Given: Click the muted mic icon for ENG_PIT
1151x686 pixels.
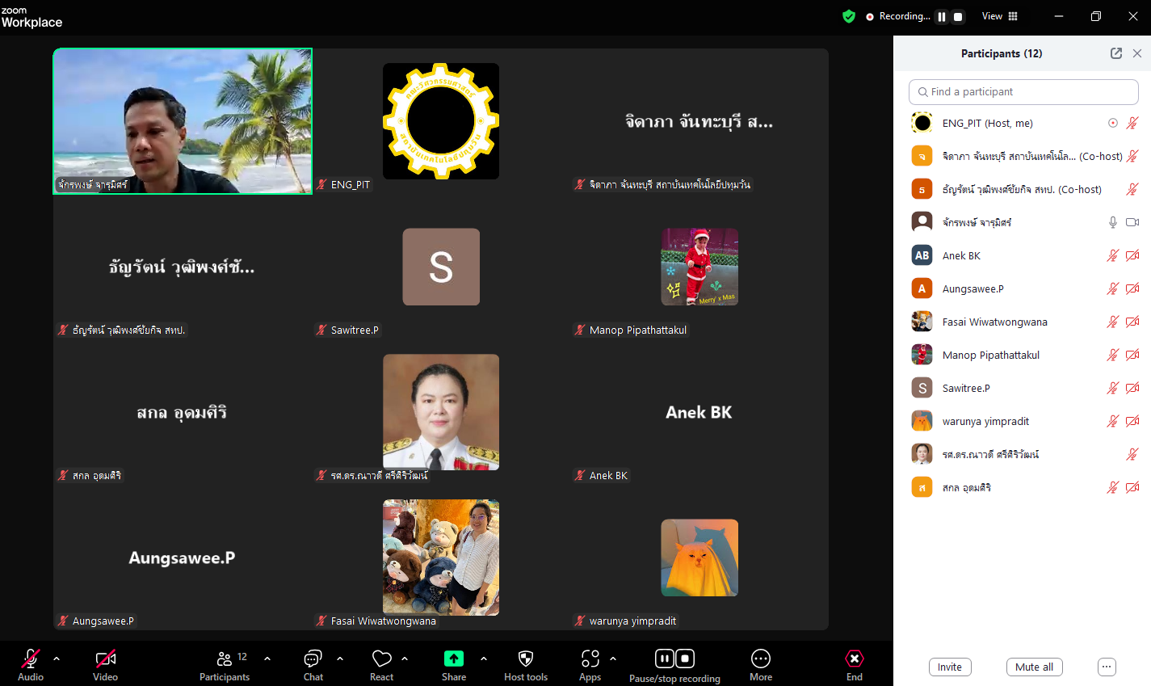Looking at the screenshot, I should 1132,123.
